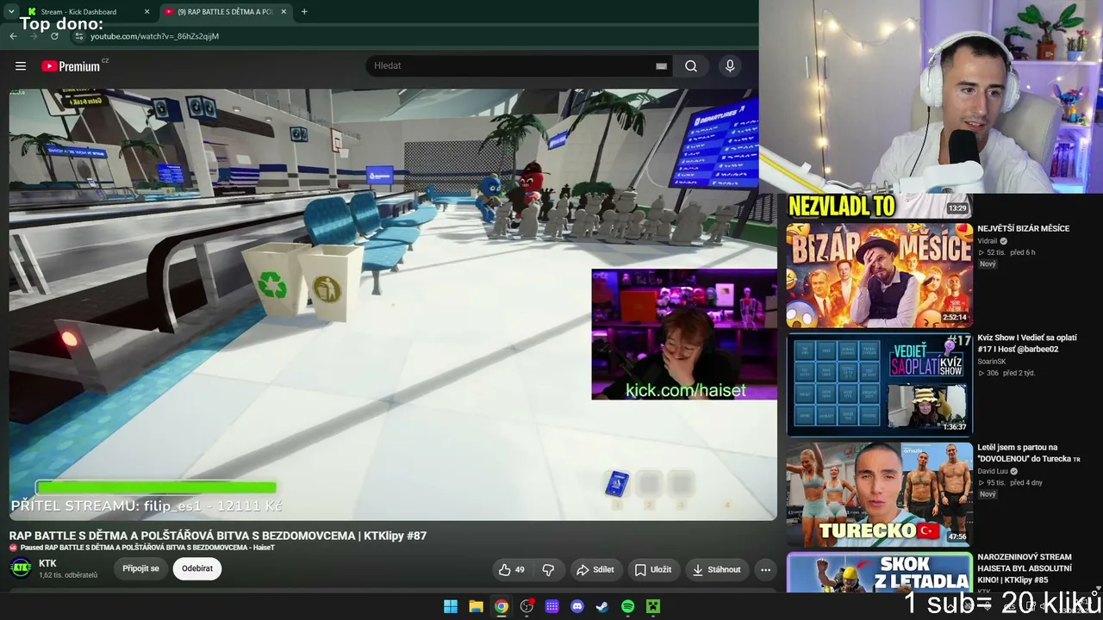Select the youtube.com address bar URL

[x=154, y=36]
